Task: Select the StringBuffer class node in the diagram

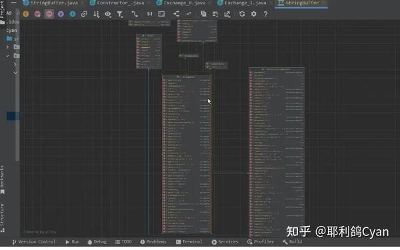Action: click(187, 77)
